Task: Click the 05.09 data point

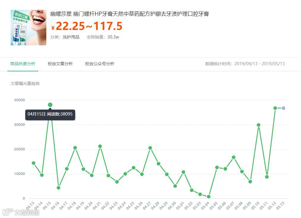Action: (x=250, y=182)
